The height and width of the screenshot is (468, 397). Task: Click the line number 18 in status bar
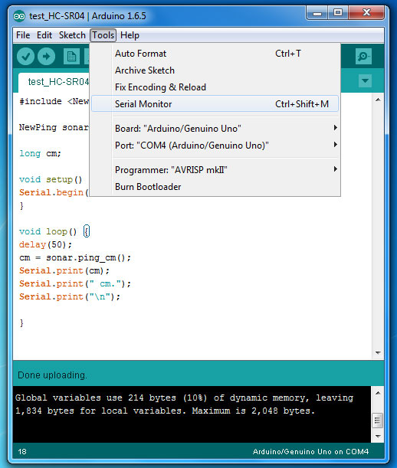coord(22,452)
